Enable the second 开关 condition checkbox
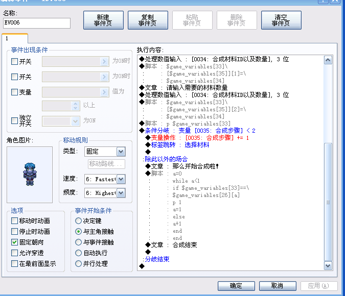 click(x=14, y=77)
